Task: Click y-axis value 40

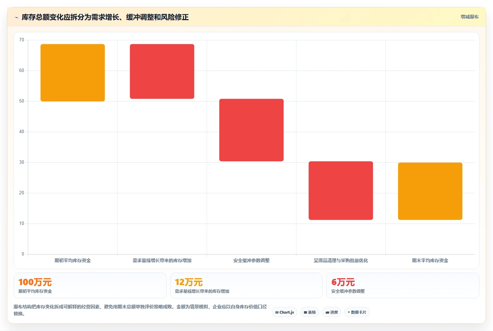Action: tap(22, 132)
